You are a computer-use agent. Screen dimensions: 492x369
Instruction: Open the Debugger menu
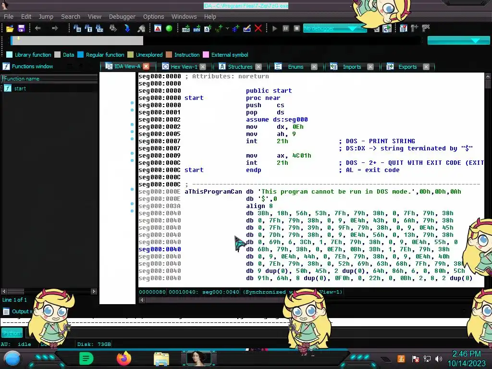coord(122,17)
